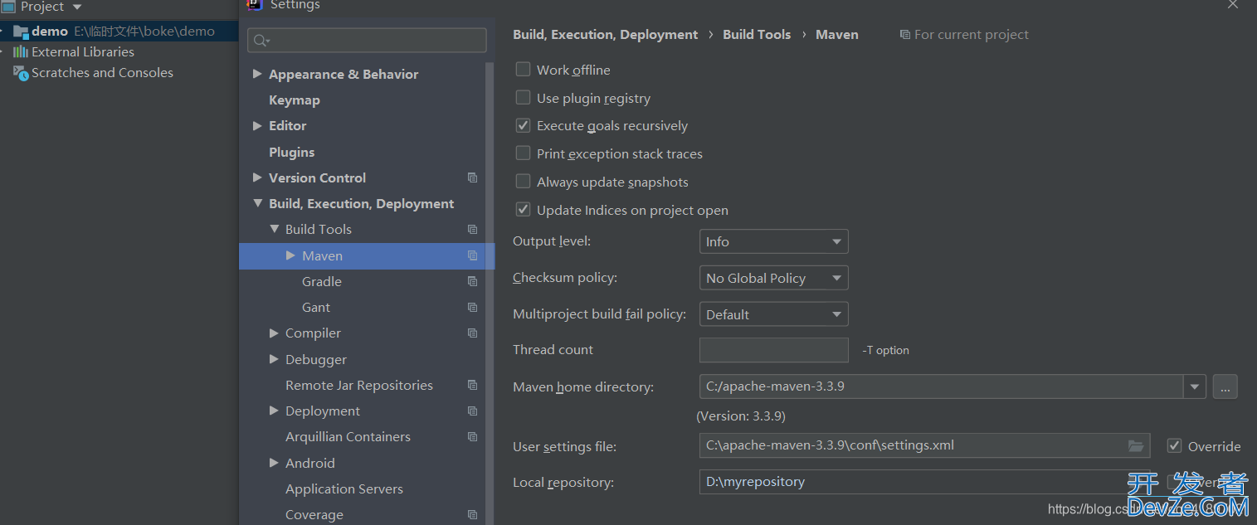Select Plugins in settings tree

[x=292, y=152]
